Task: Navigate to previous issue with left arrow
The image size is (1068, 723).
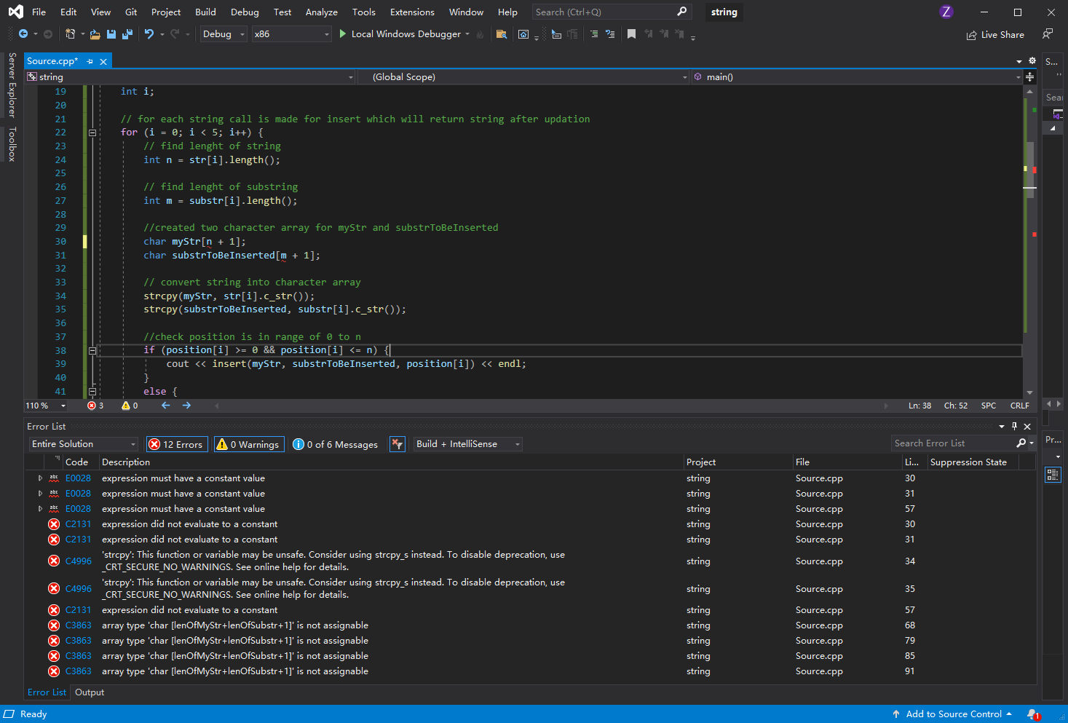Action: pos(166,406)
